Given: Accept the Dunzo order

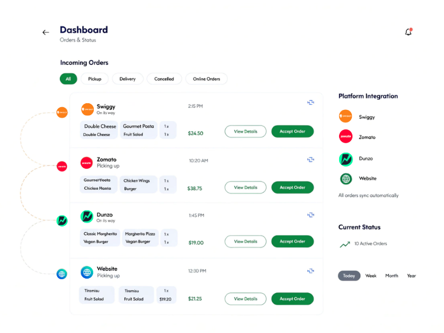Looking at the screenshot, I should pyautogui.click(x=292, y=241).
